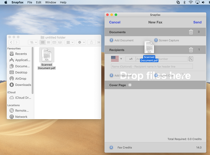Switch Finder to gallery view
The image size is (210, 155).
point(60,42)
